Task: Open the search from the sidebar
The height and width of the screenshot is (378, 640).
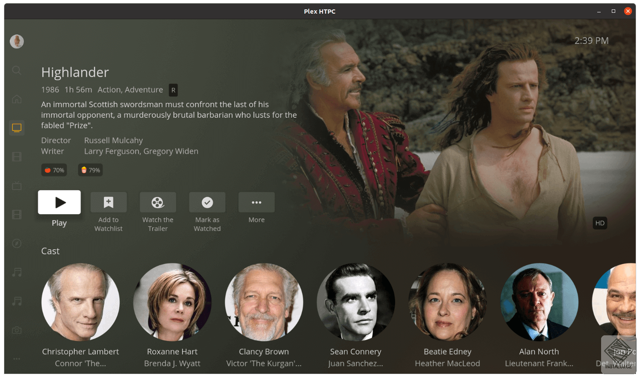Action: [17, 70]
